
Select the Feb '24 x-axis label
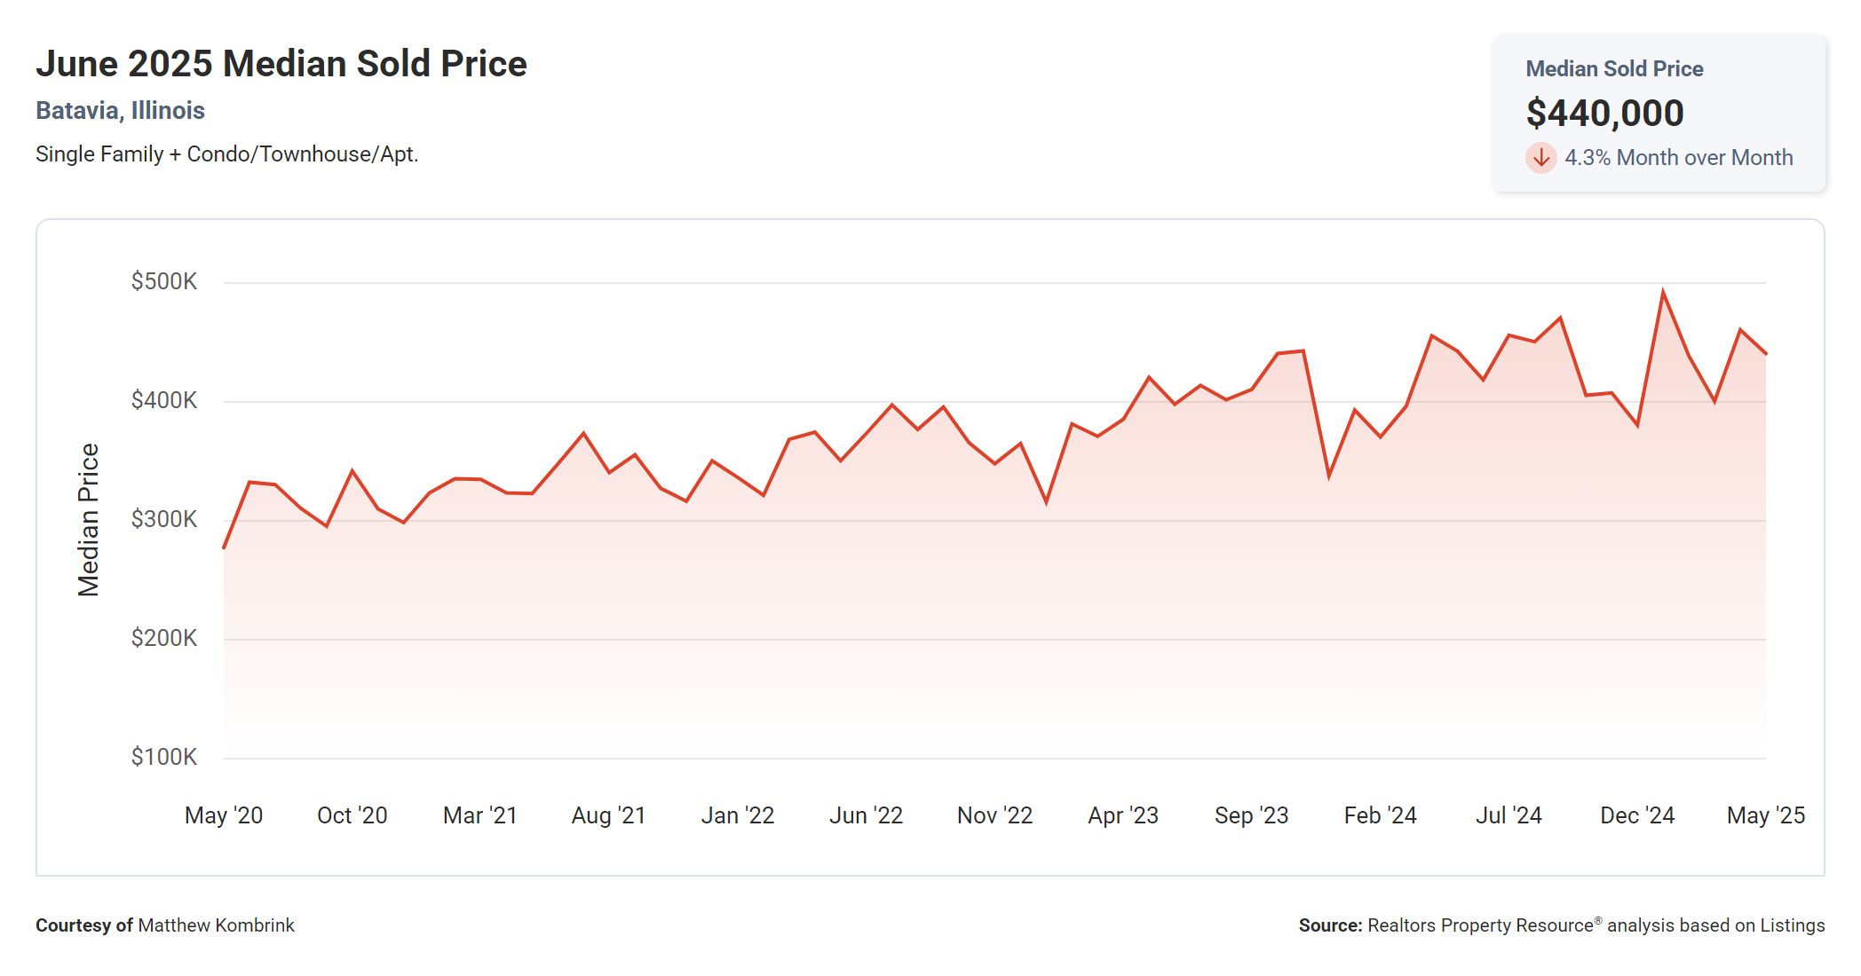pos(1380,815)
